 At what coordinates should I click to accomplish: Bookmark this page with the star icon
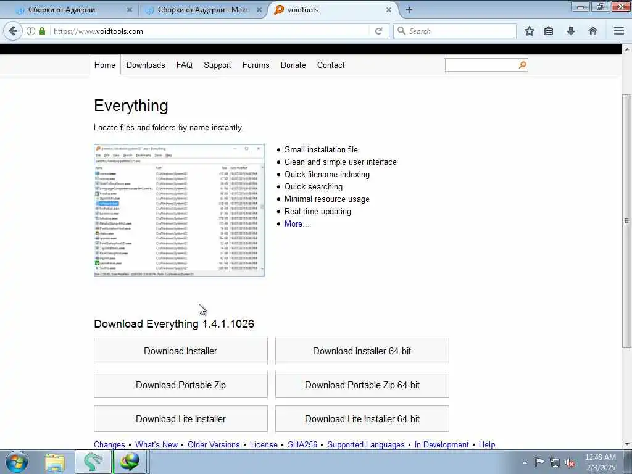coord(529,31)
